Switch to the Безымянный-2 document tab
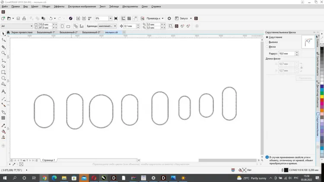The image size is (324, 182). click(x=68, y=32)
